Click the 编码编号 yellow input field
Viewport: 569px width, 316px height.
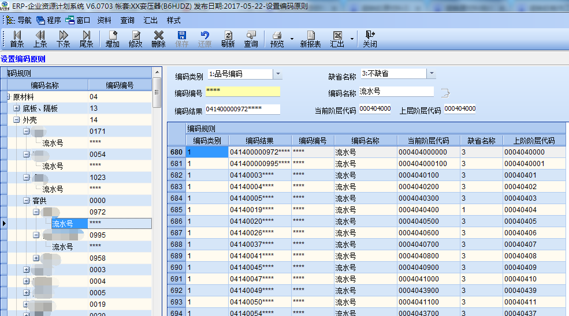[x=243, y=91]
